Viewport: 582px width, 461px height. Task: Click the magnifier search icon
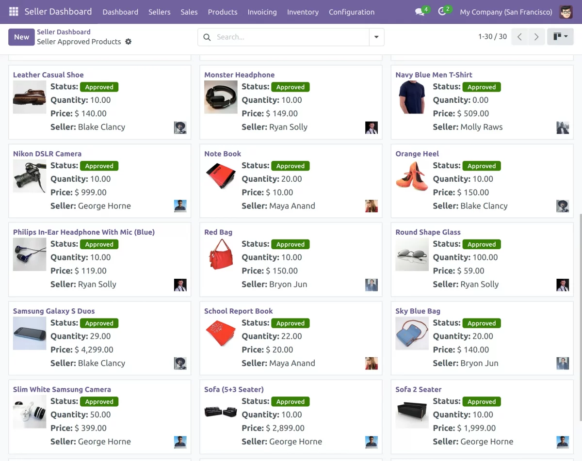207,37
